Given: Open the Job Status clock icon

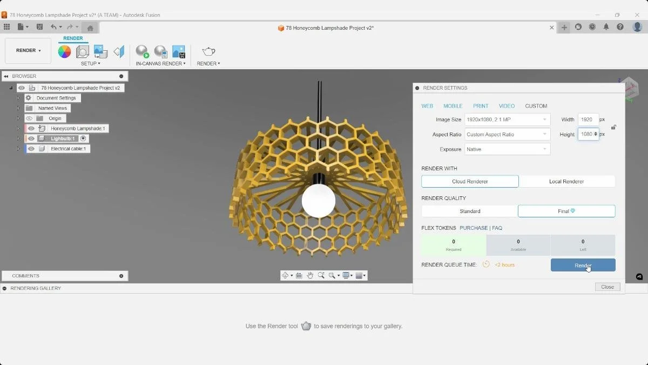Looking at the screenshot, I should (x=592, y=27).
